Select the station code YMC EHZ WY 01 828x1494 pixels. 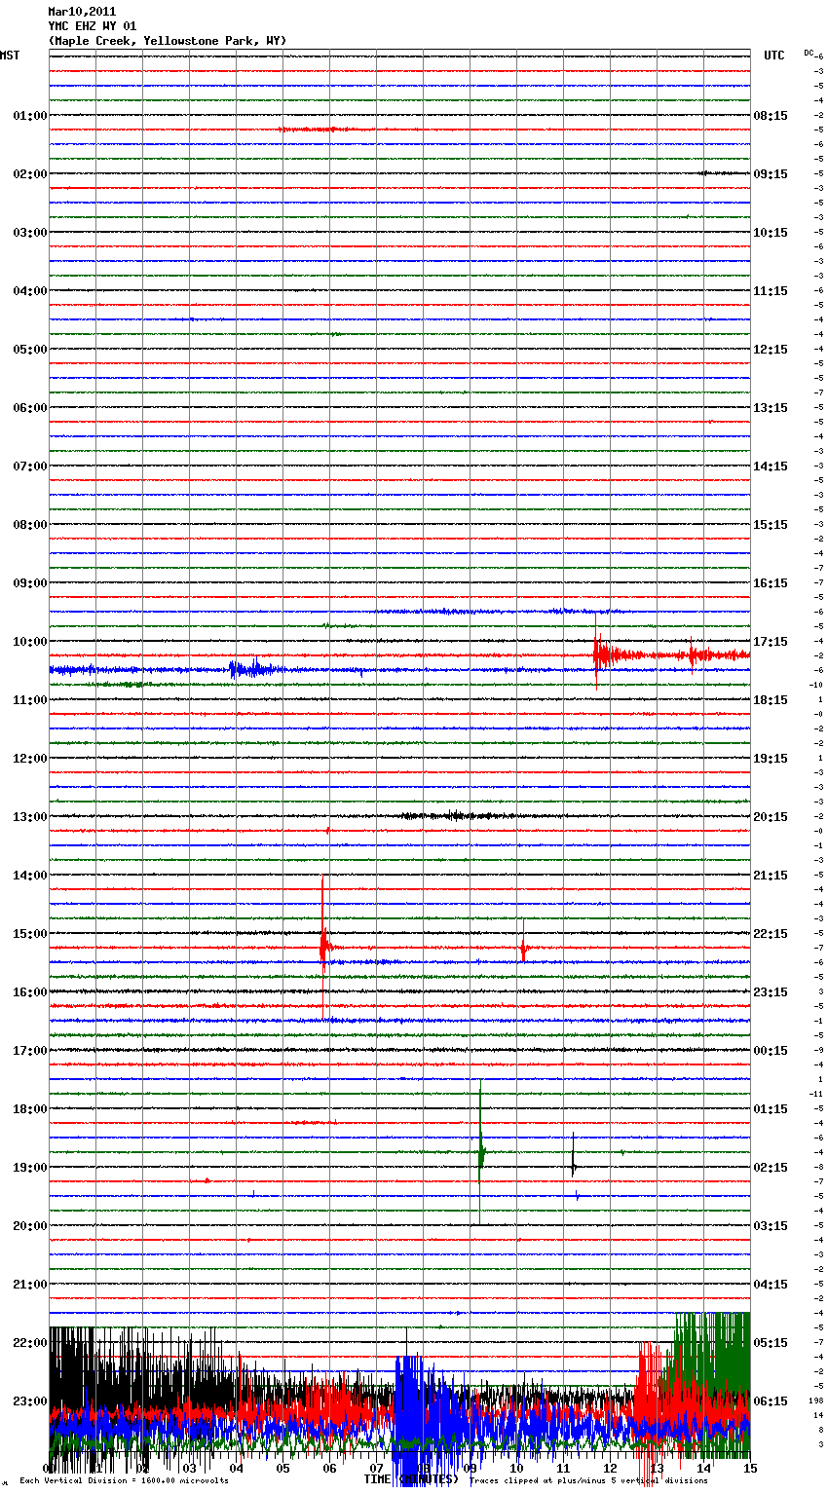click(x=93, y=26)
